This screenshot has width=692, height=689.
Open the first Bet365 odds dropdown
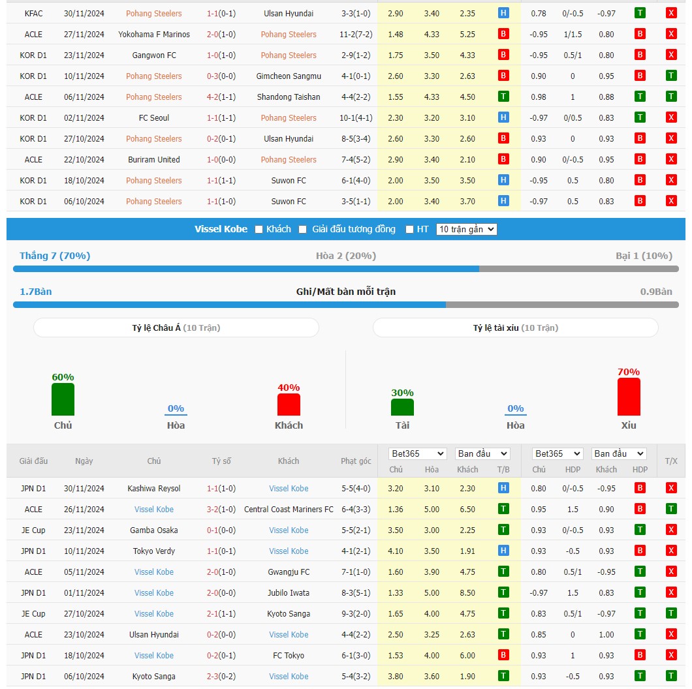[x=418, y=453]
